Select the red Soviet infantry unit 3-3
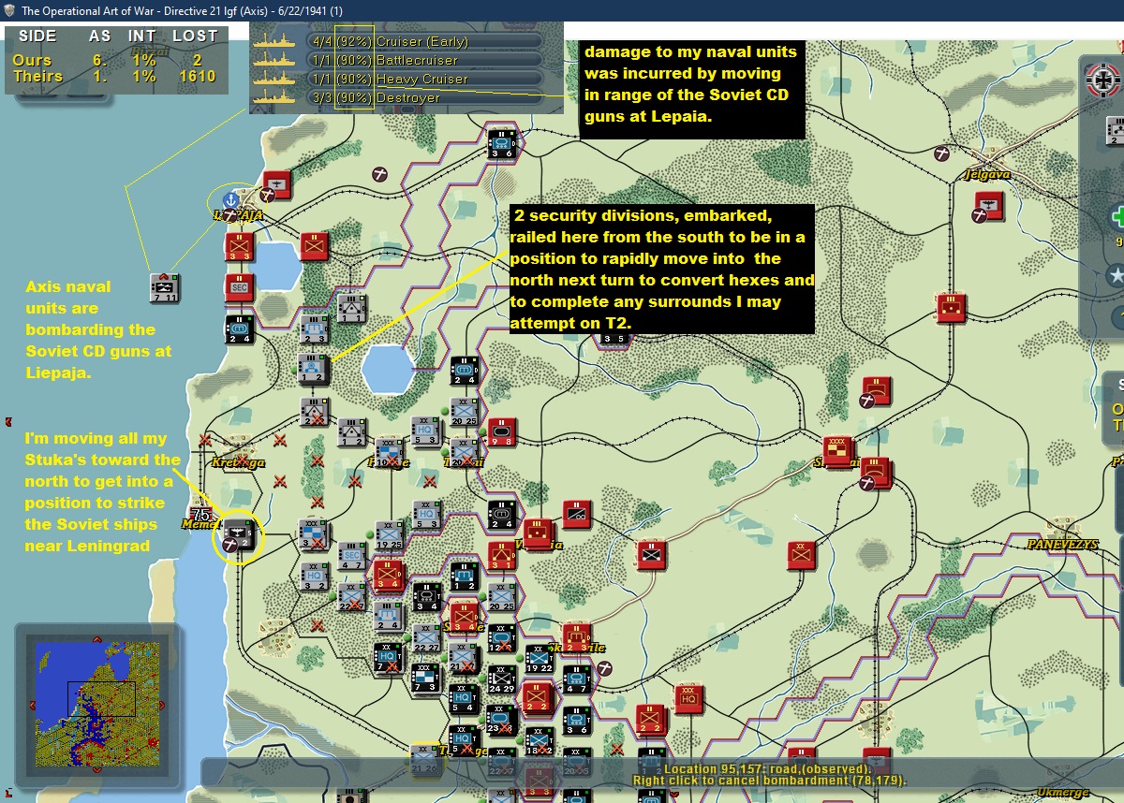The width and height of the screenshot is (1124, 803). [239, 247]
